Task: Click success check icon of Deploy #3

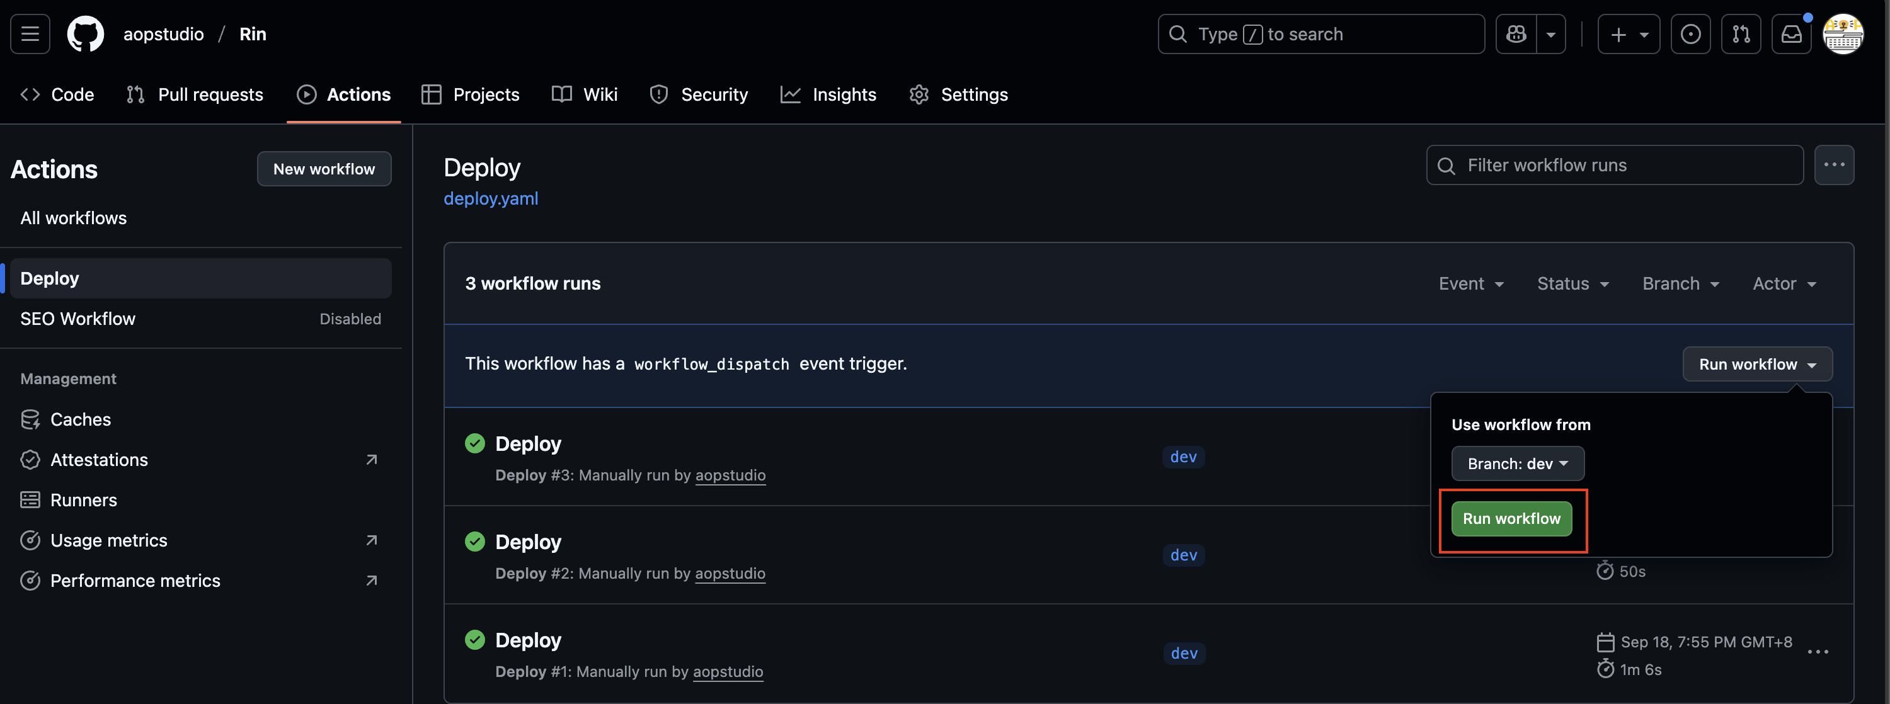Action: coord(474,443)
